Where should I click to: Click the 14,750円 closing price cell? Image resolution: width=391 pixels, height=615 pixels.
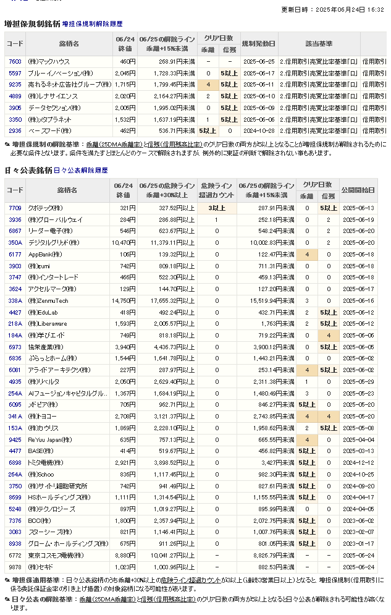tap(124, 301)
